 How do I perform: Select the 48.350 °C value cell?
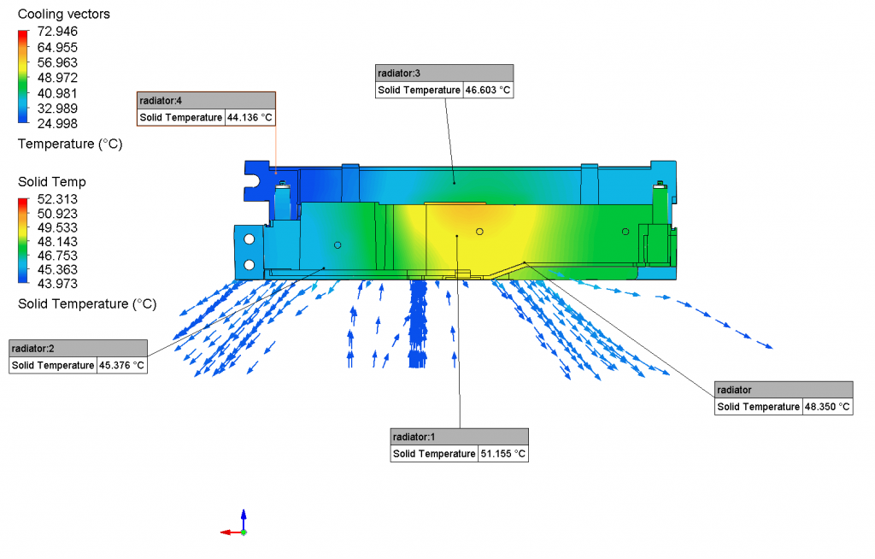pyautogui.click(x=827, y=407)
